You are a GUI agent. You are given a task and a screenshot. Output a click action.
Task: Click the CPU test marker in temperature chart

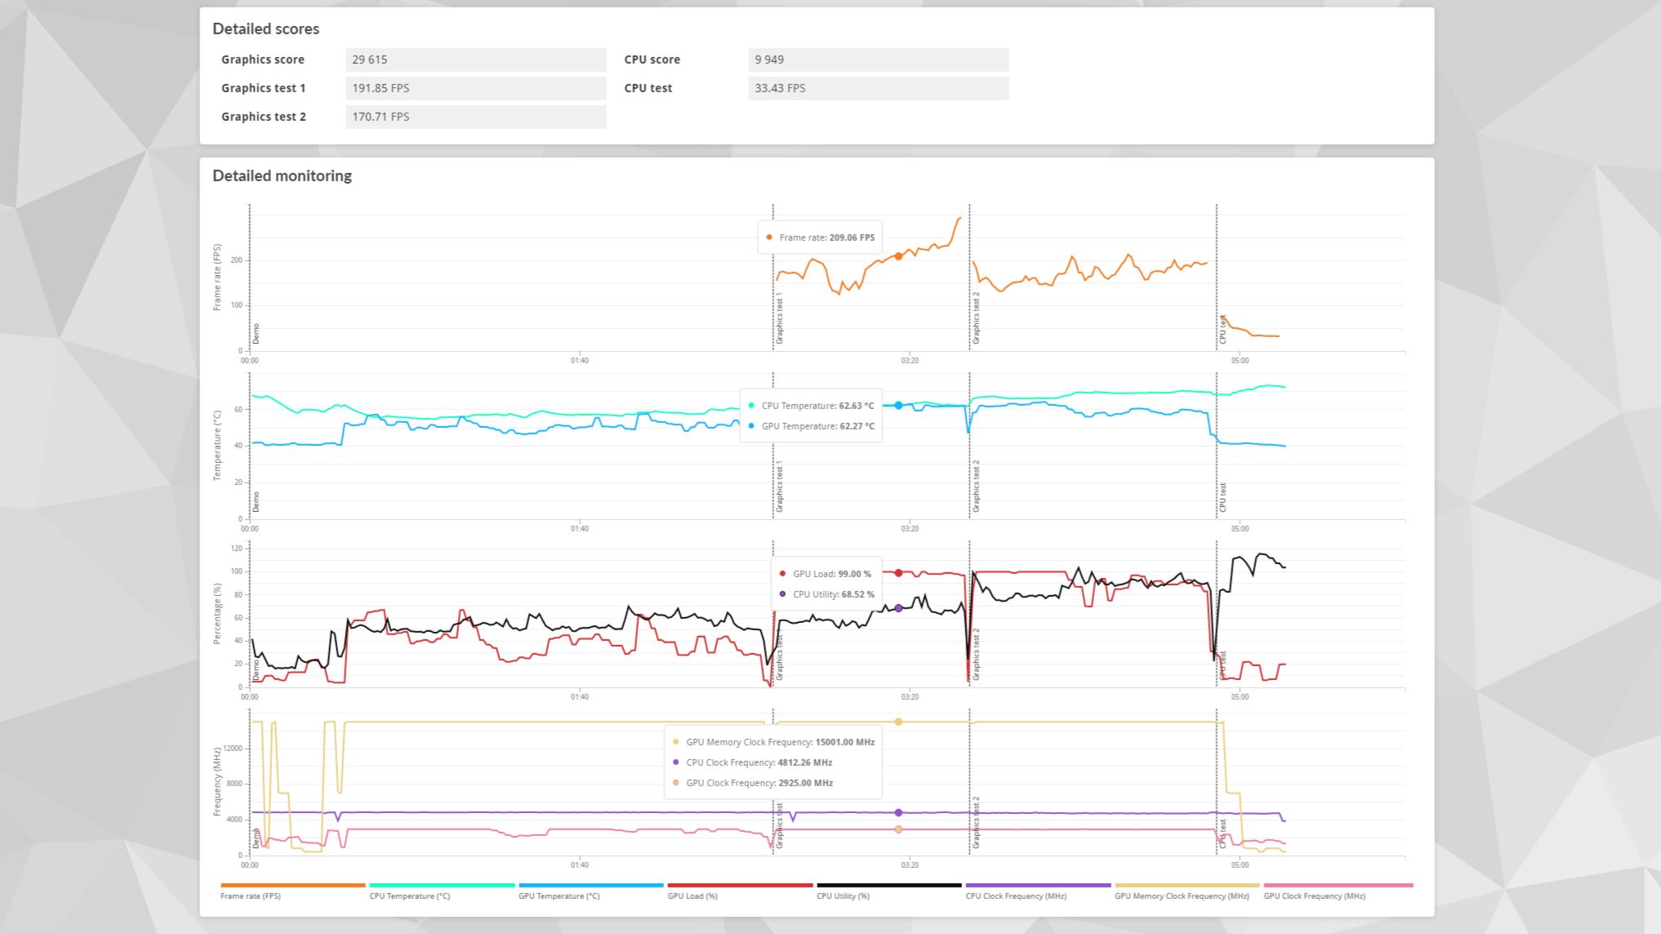pyautogui.click(x=1222, y=497)
